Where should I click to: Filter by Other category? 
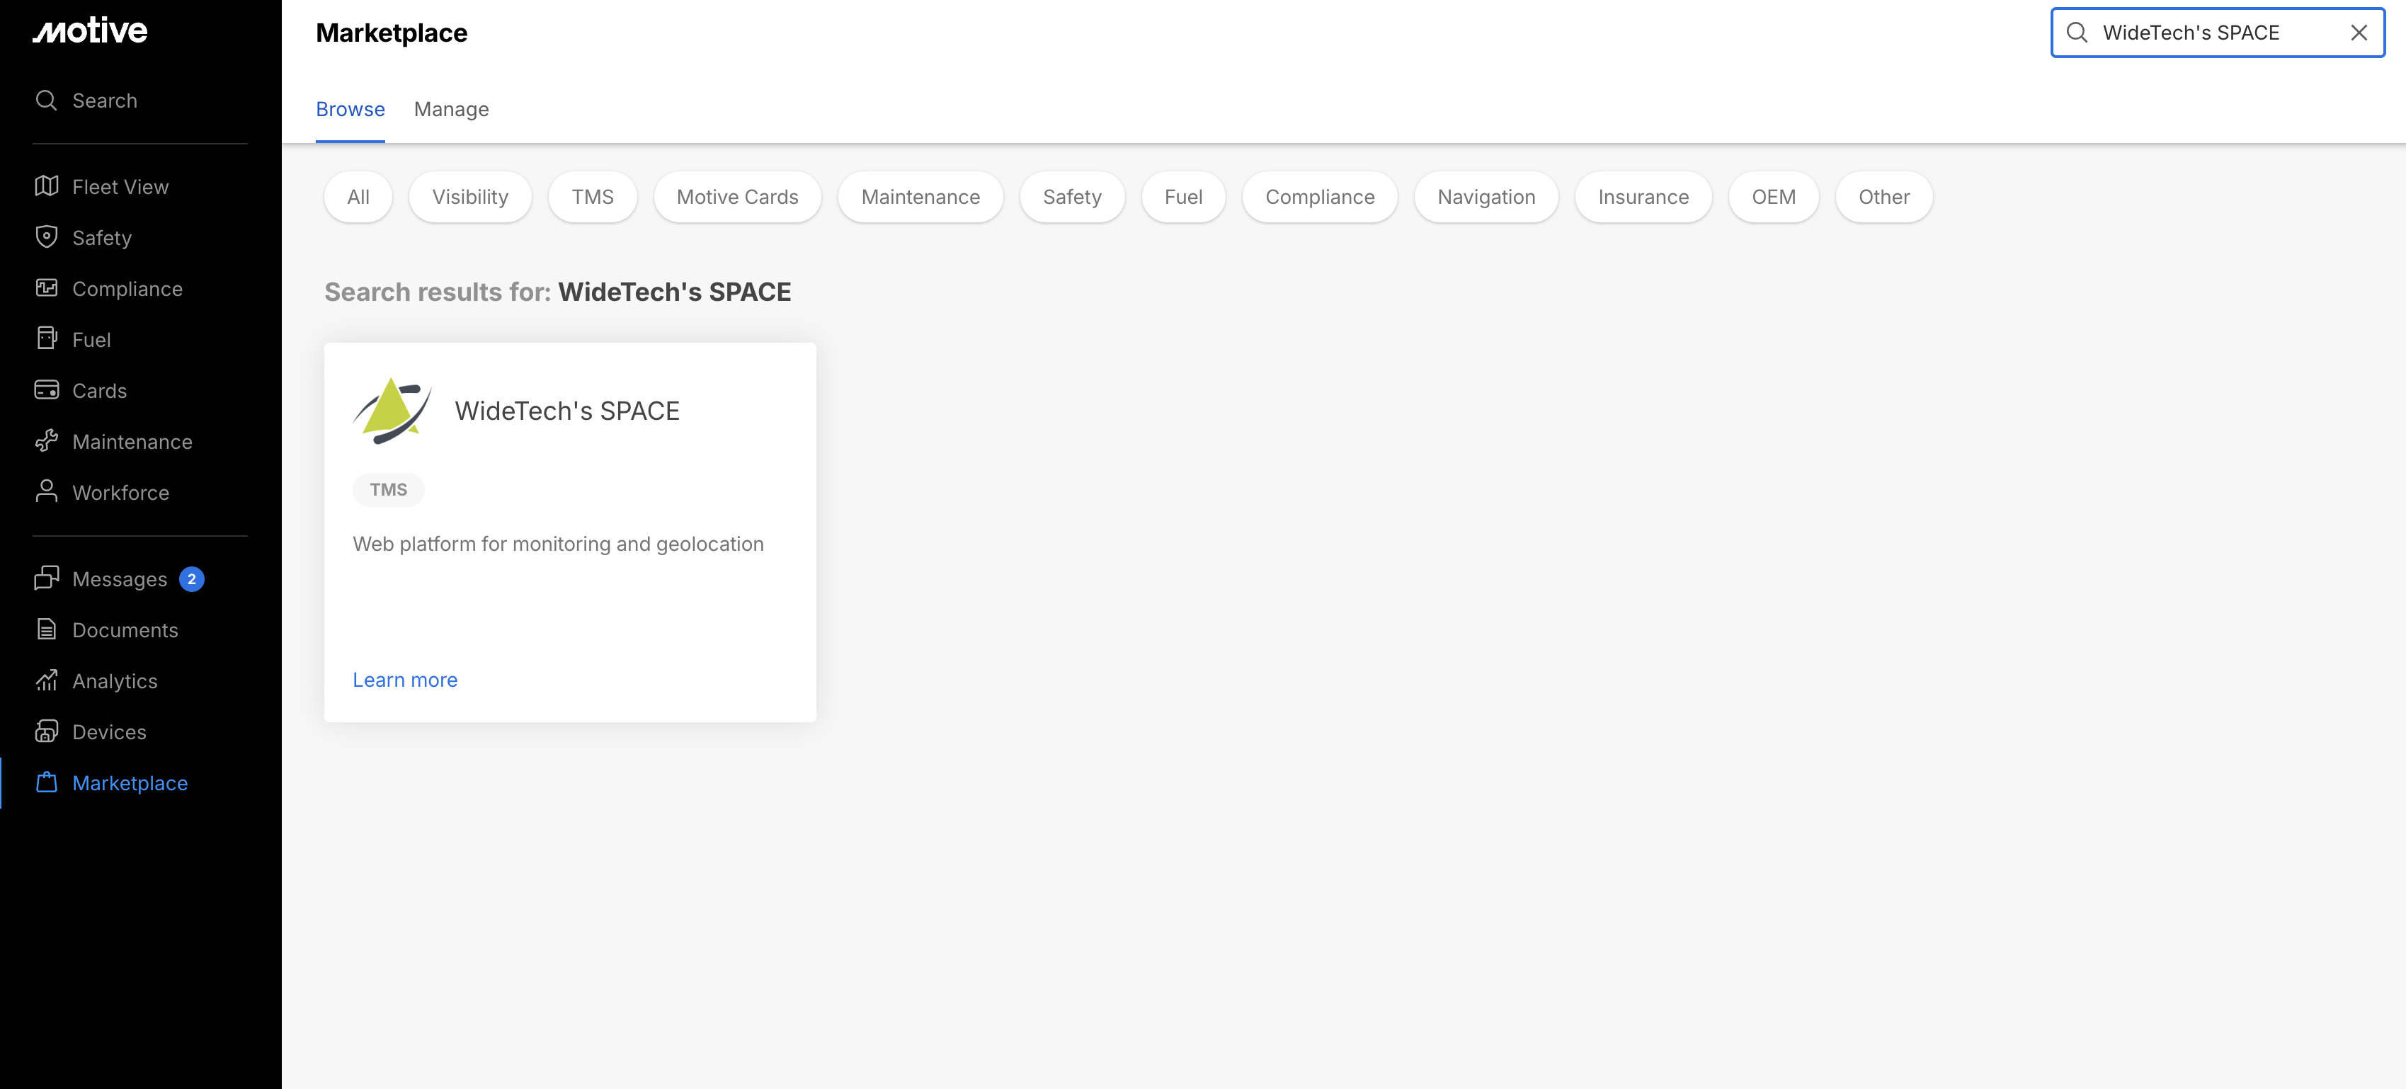(x=1884, y=197)
